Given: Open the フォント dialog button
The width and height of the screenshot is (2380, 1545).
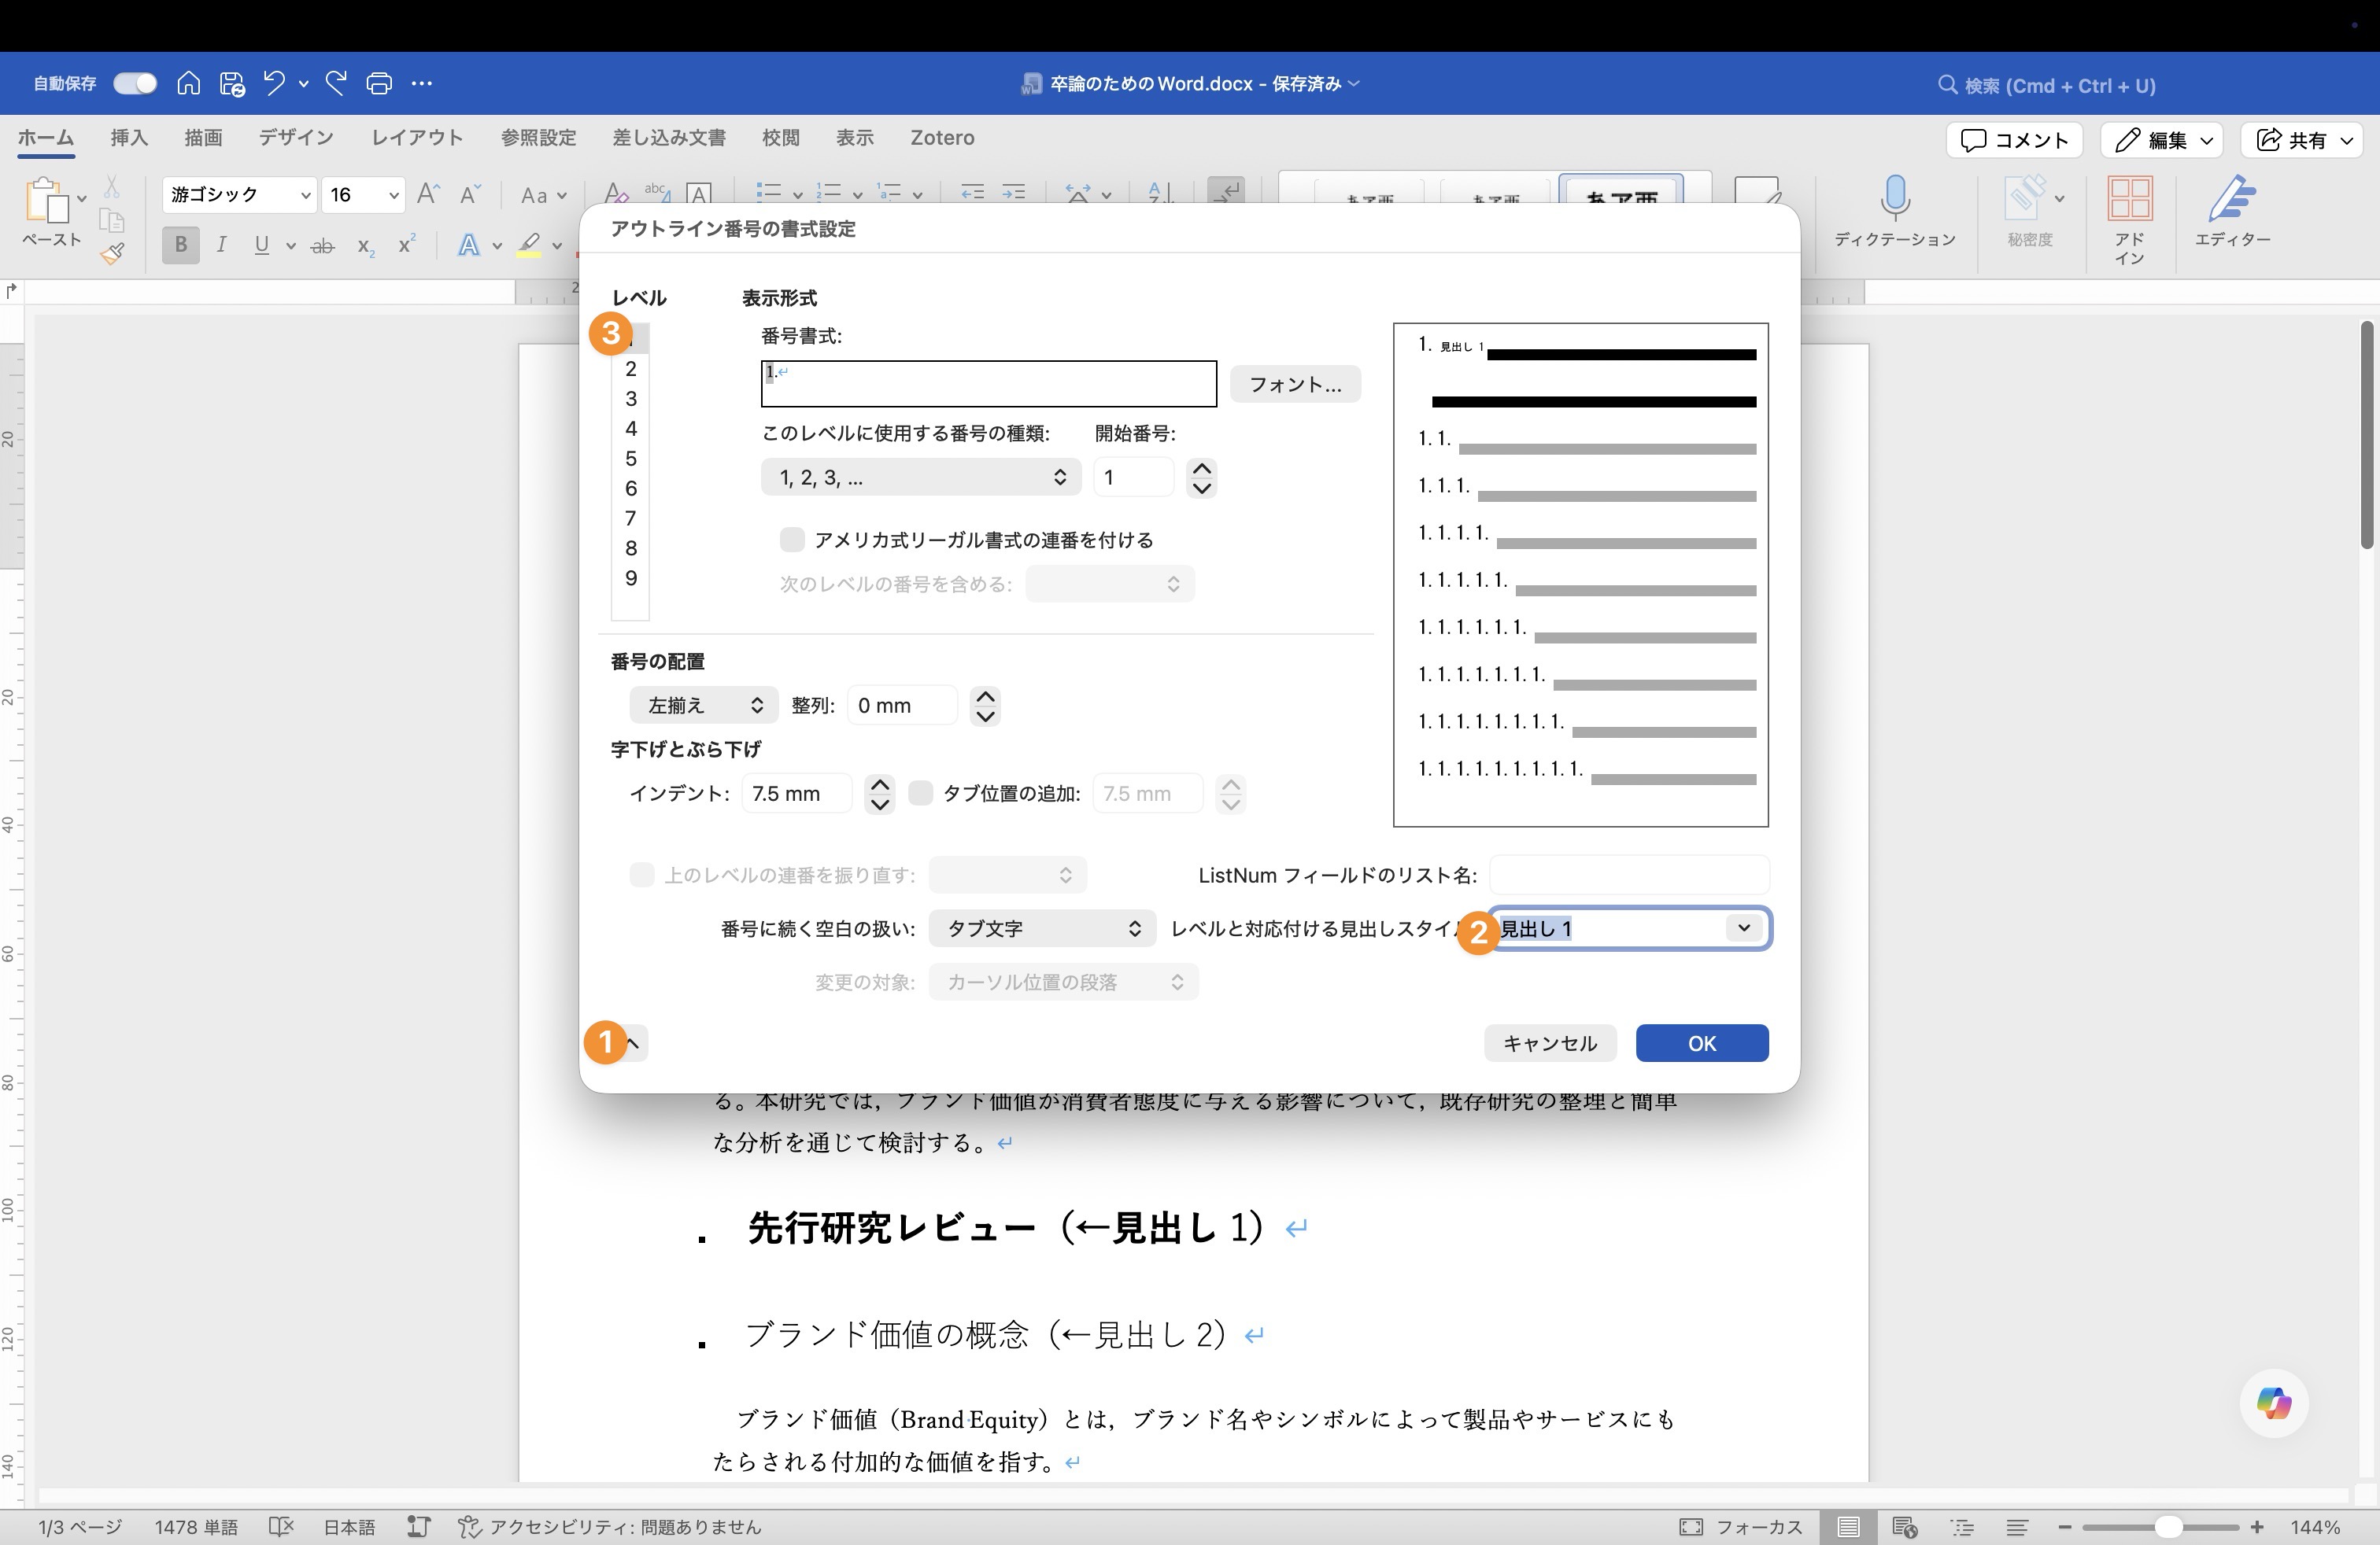Looking at the screenshot, I should (1295, 384).
